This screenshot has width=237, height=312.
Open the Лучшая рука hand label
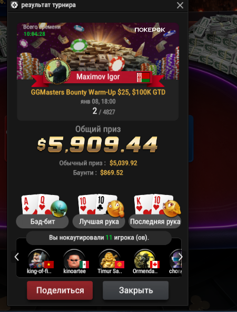[x=99, y=221]
